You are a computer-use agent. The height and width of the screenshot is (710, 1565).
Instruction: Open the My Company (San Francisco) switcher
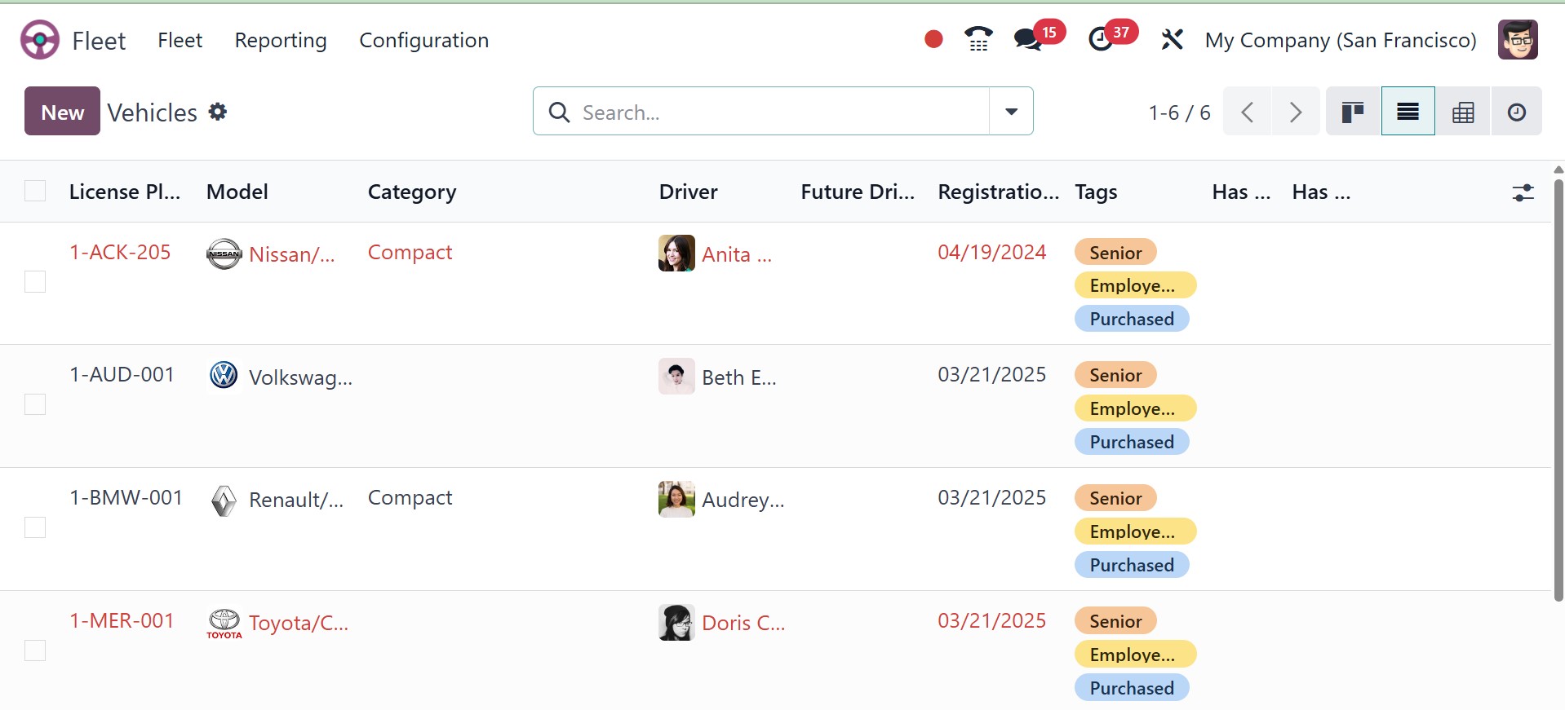[x=1341, y=40]
